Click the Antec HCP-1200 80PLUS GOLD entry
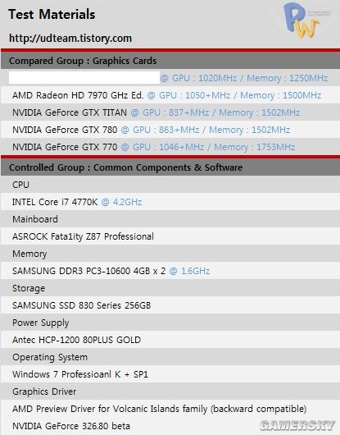The height and width of the screenshot is (435, 340). pyautogui.click(x=77, y=340)
